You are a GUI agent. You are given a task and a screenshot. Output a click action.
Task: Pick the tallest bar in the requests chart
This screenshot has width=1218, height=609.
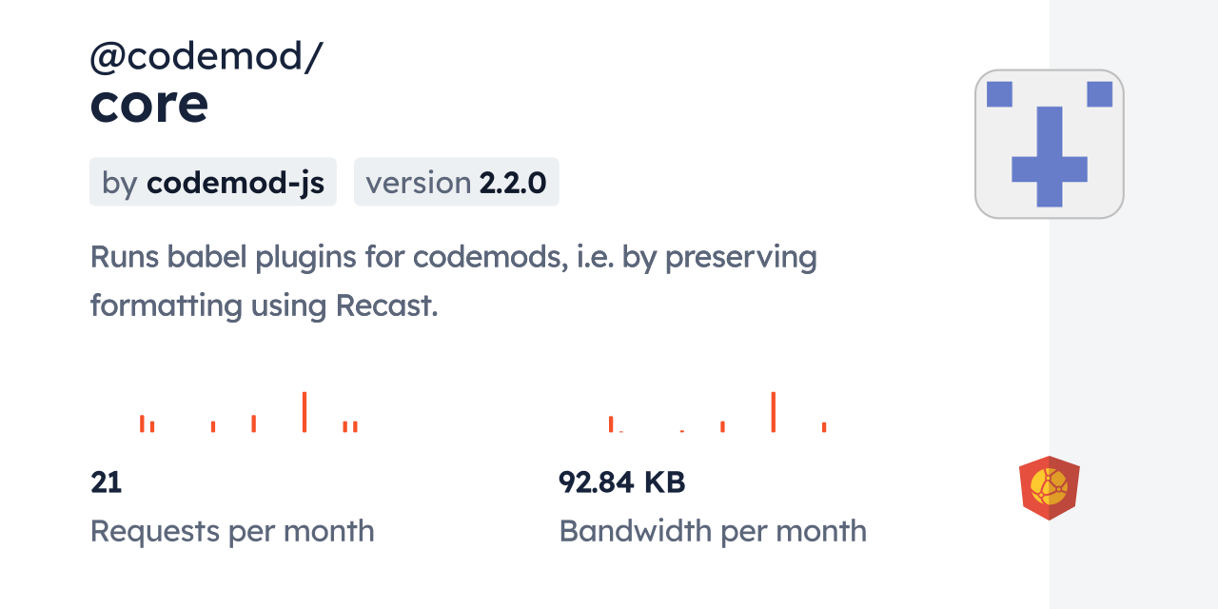pos(304,412)
